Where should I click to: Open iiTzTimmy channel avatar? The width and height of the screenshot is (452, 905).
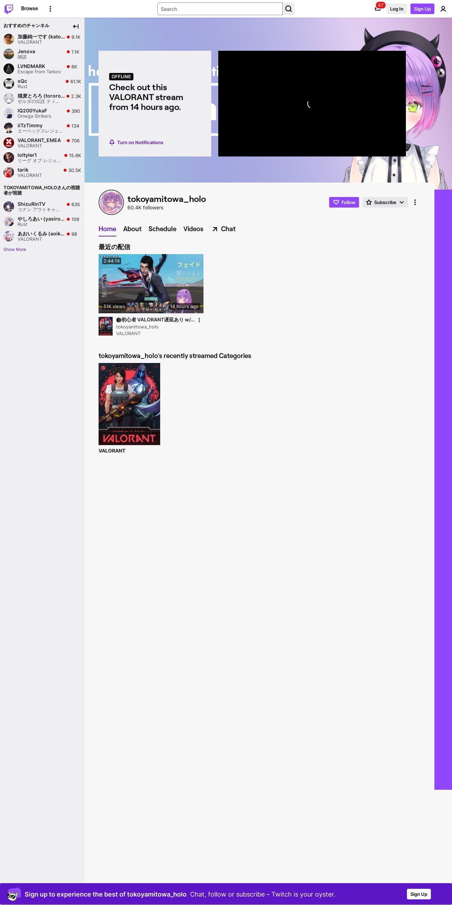point(9,128)
